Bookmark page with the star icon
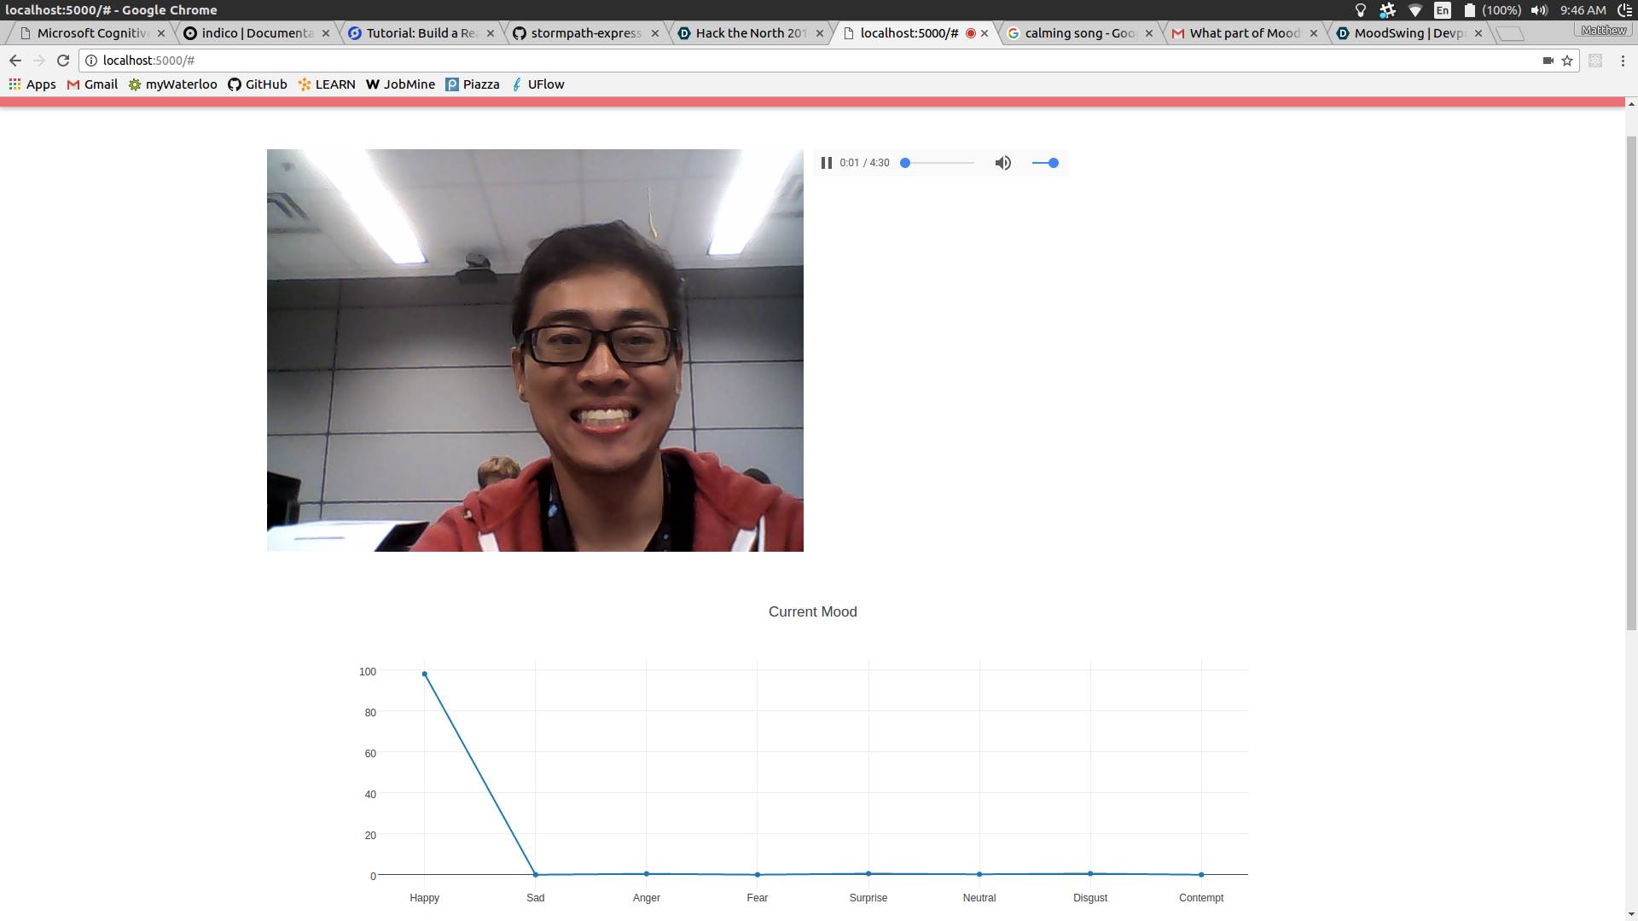Viewport: 1638px width, 921px height. point(1567,61)
